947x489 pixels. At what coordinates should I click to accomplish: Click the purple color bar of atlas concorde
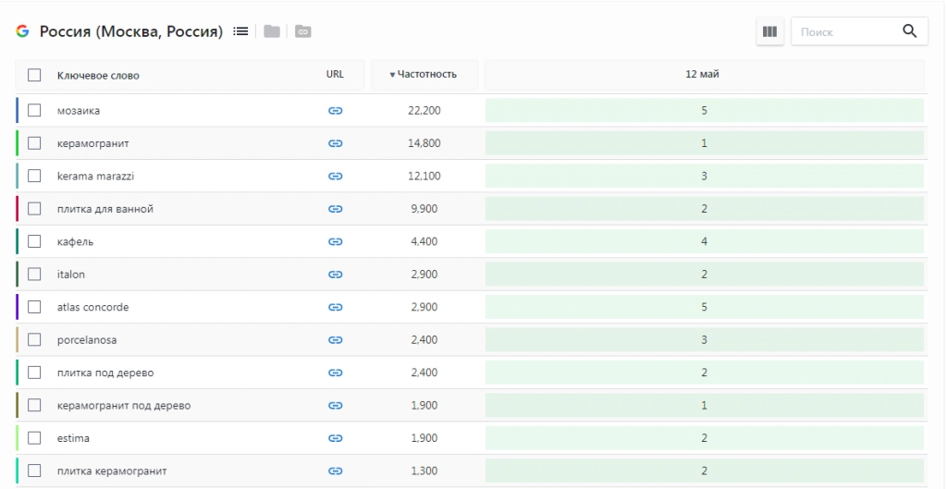tap(18, 307)
